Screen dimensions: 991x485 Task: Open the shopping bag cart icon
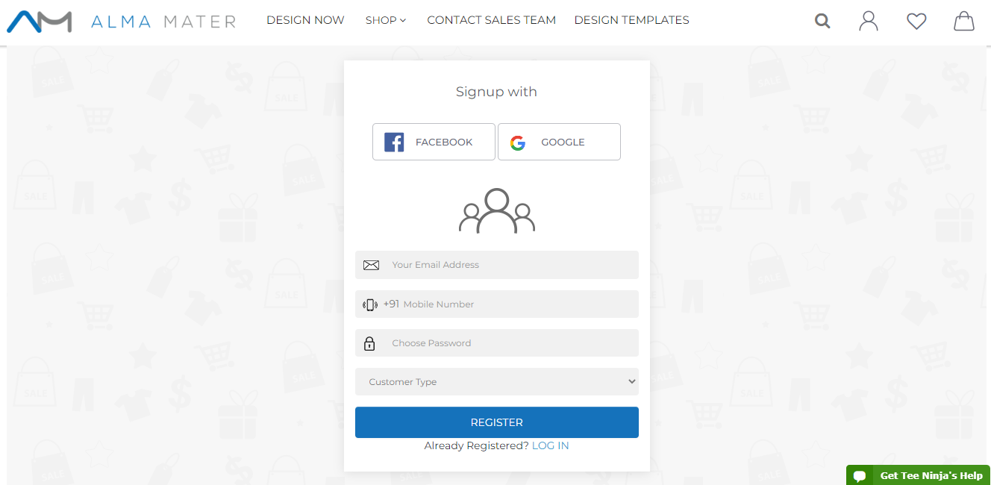[964, 21]
